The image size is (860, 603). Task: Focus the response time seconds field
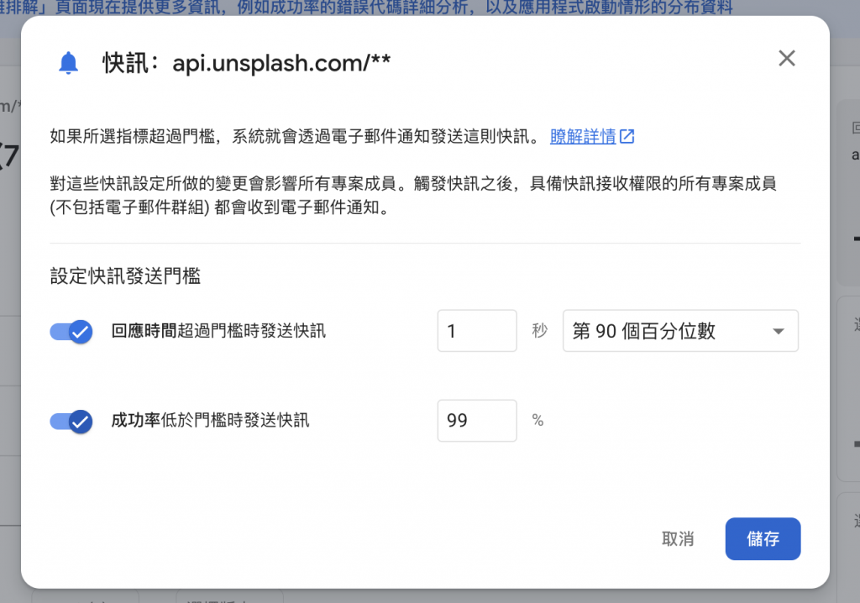pyautogui.click(x=477, y=331)
